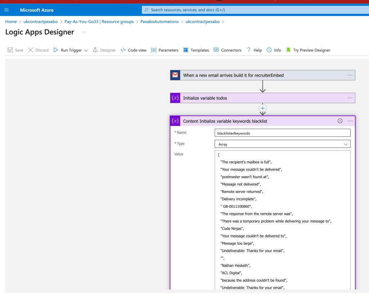Open last ukcontractpexabo breadcrumb link
Screen dimensions: 369x295
pos(203,22)
